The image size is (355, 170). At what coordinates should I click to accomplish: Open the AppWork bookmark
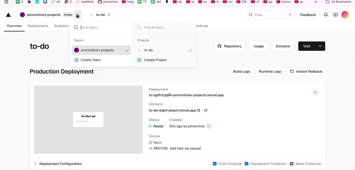coord(85,2)
